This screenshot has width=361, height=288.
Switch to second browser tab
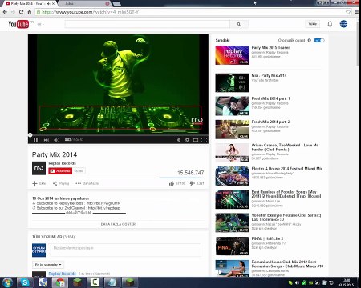pyautogui.click(x=83, y=4)
